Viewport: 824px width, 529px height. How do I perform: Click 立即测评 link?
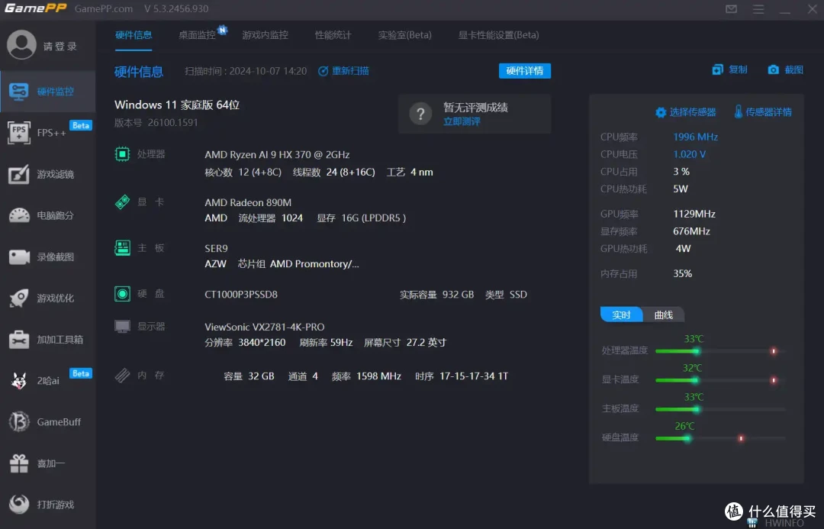[462, 121]
